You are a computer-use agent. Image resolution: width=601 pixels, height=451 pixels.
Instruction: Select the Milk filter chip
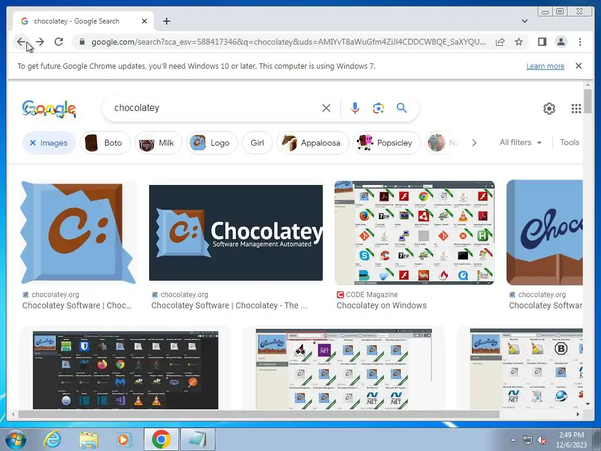(158, 143)
